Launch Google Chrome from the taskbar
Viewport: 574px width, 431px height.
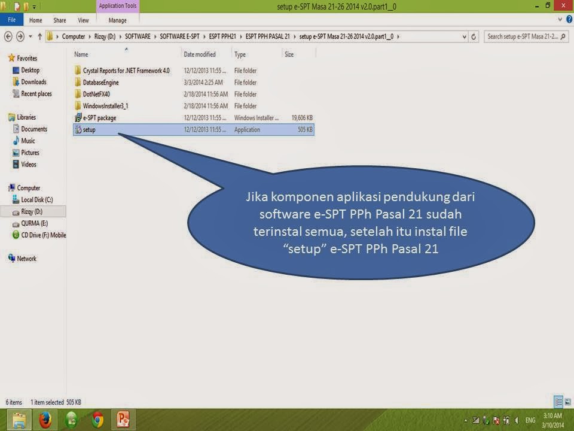click(97, 420)
